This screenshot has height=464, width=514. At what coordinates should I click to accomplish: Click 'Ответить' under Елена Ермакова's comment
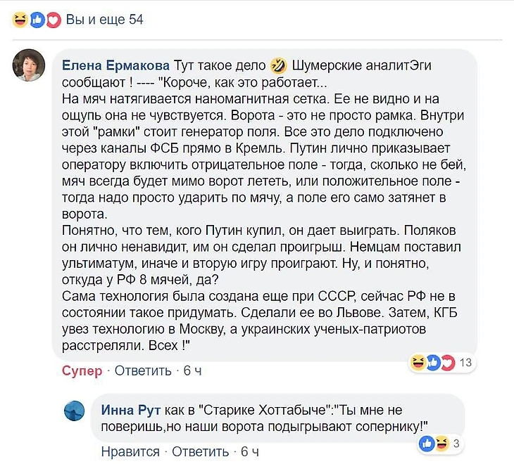pos(142,370)
